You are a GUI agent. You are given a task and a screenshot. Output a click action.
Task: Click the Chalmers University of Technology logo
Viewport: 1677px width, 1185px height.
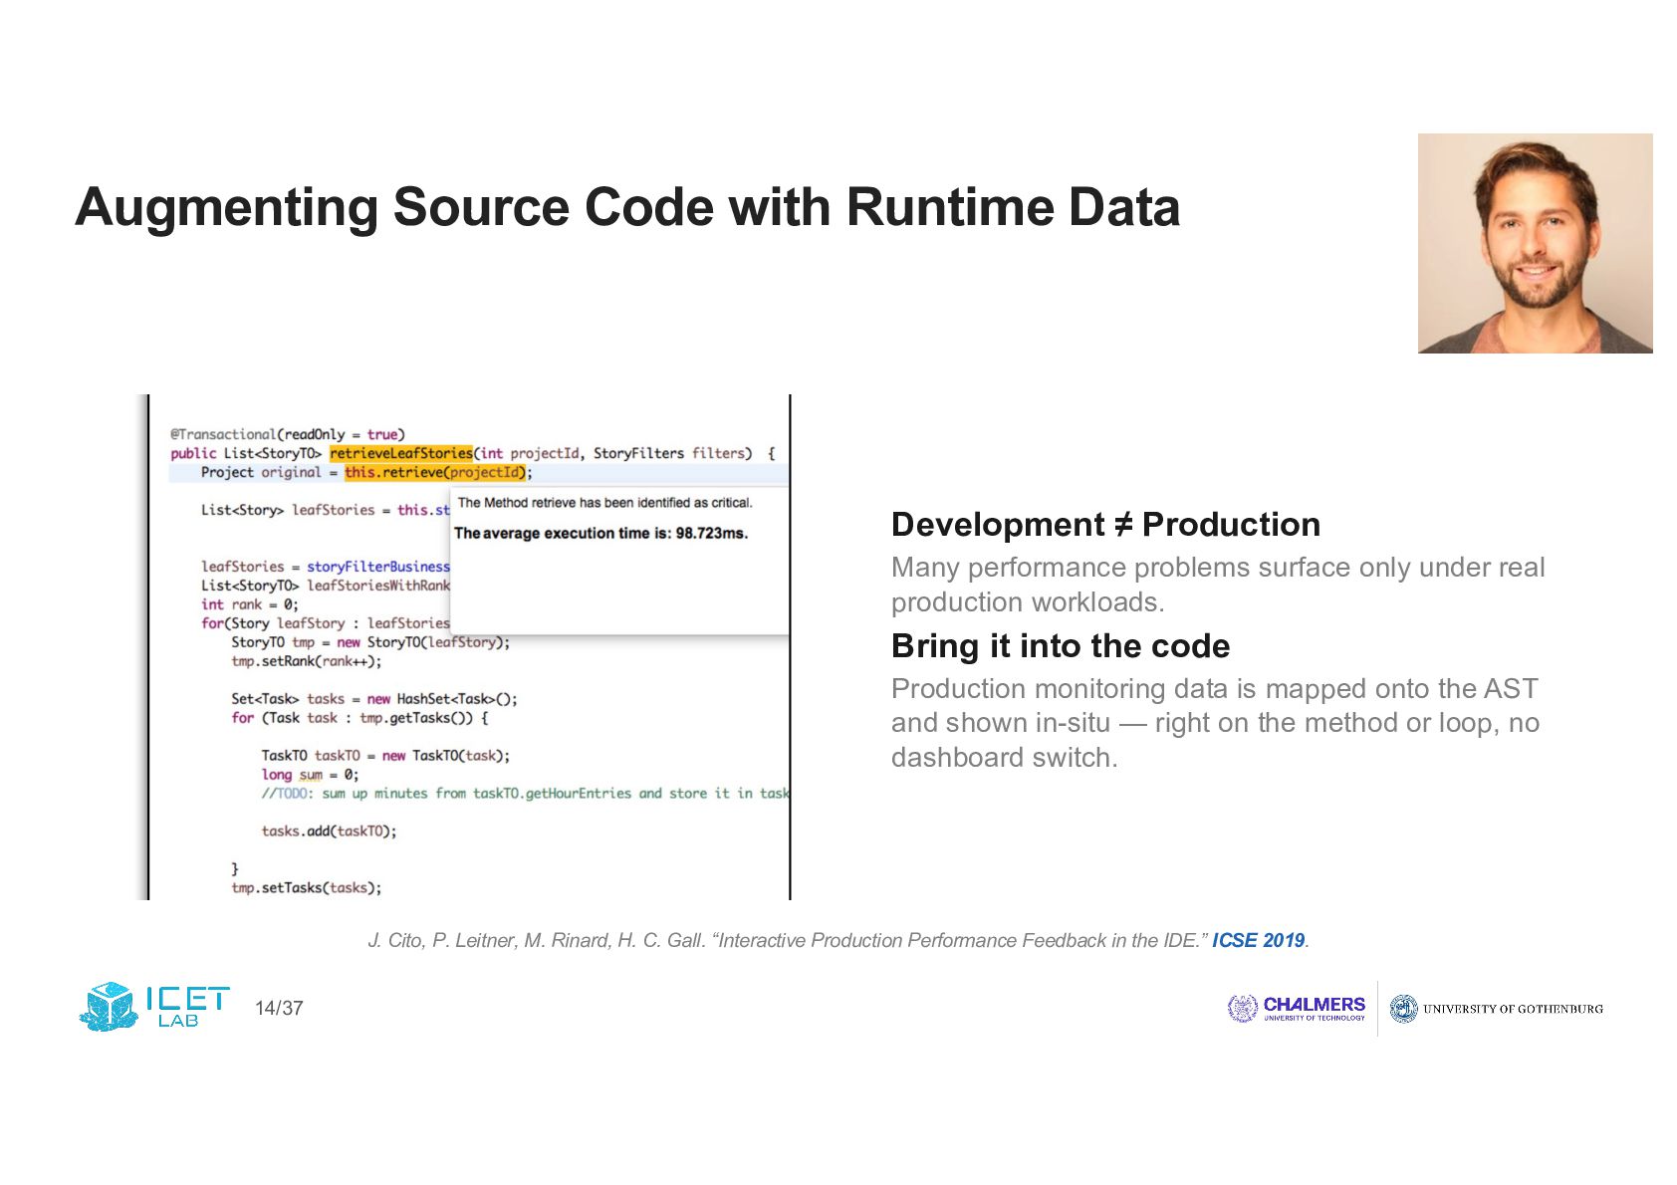click(x=1297, y=1009)
